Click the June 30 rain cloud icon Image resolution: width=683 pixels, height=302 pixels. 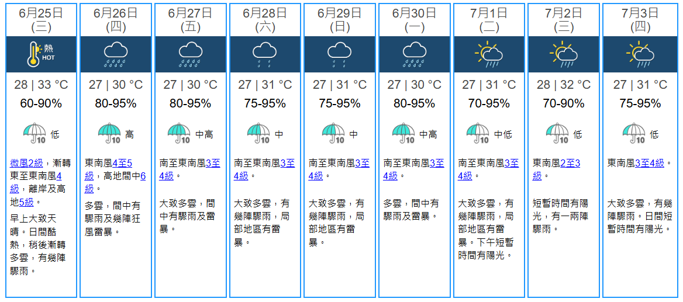(x=415, y=54)
